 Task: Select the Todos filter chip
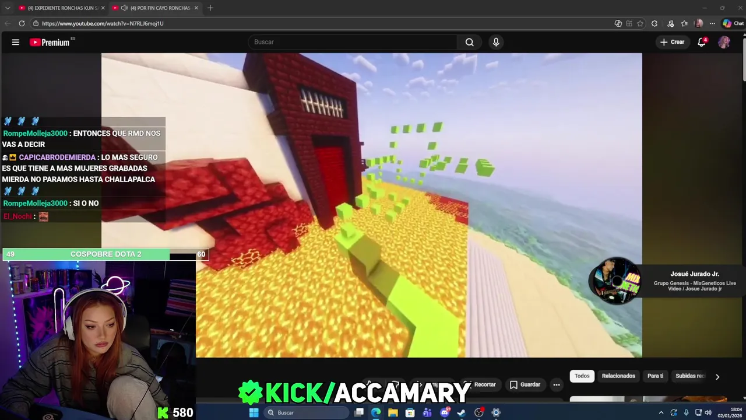pos(582,376)
